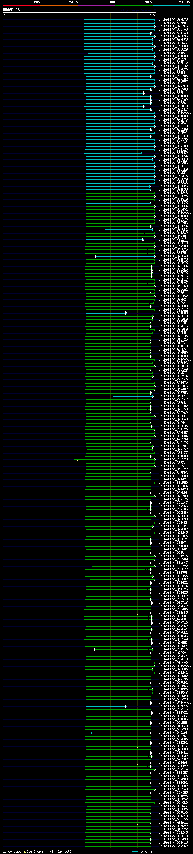Click the short UniRef100_B3SKI1 alignment bar
Viewport: 193px width, 854px height.
pos(115,93)
